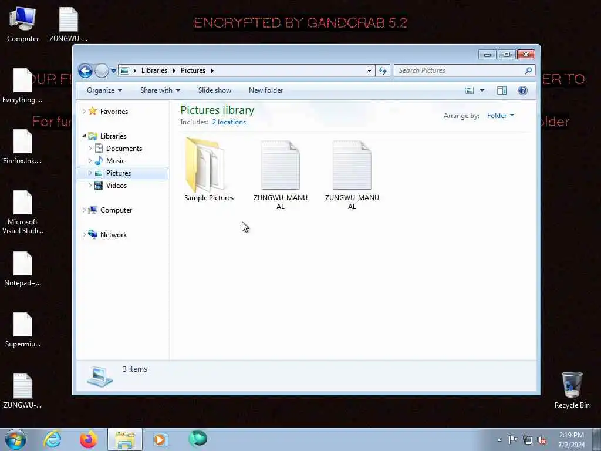The width and height of the screenshot is (601, 451).
Task: Click the Pictures breadcrumb in address bar
Action: (193, 70)
